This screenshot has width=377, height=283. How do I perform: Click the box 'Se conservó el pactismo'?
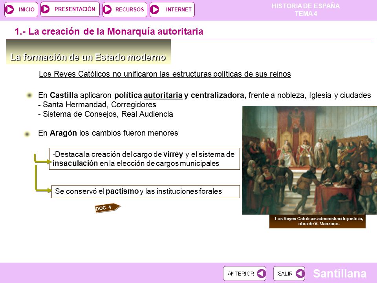pyautogui.click(x=146, y=191)
